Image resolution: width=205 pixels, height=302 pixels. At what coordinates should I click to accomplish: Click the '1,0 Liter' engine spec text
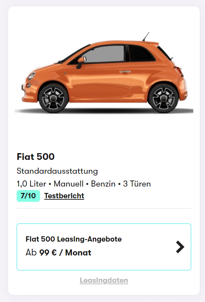32,184
